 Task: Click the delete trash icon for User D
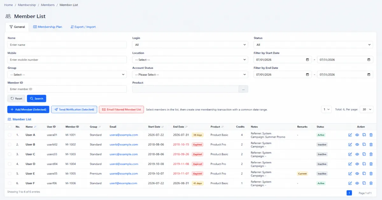pyautogui.click(x=371, y=164)
